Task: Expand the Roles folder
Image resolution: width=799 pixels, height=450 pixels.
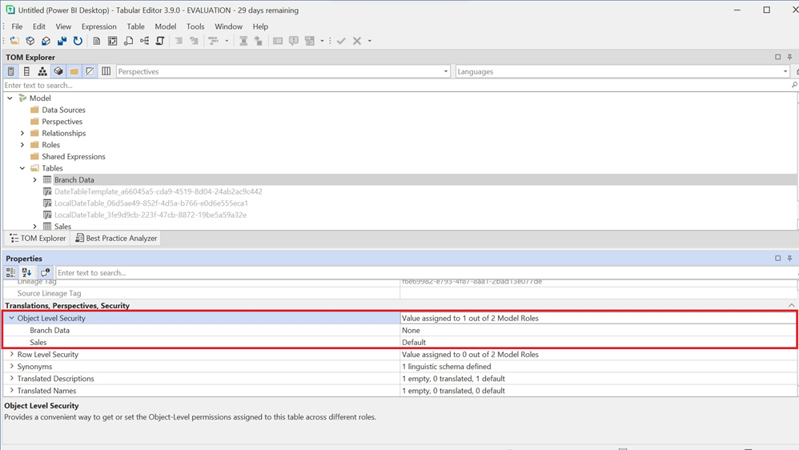Action: pyautogui.click(x=22, y=145)
